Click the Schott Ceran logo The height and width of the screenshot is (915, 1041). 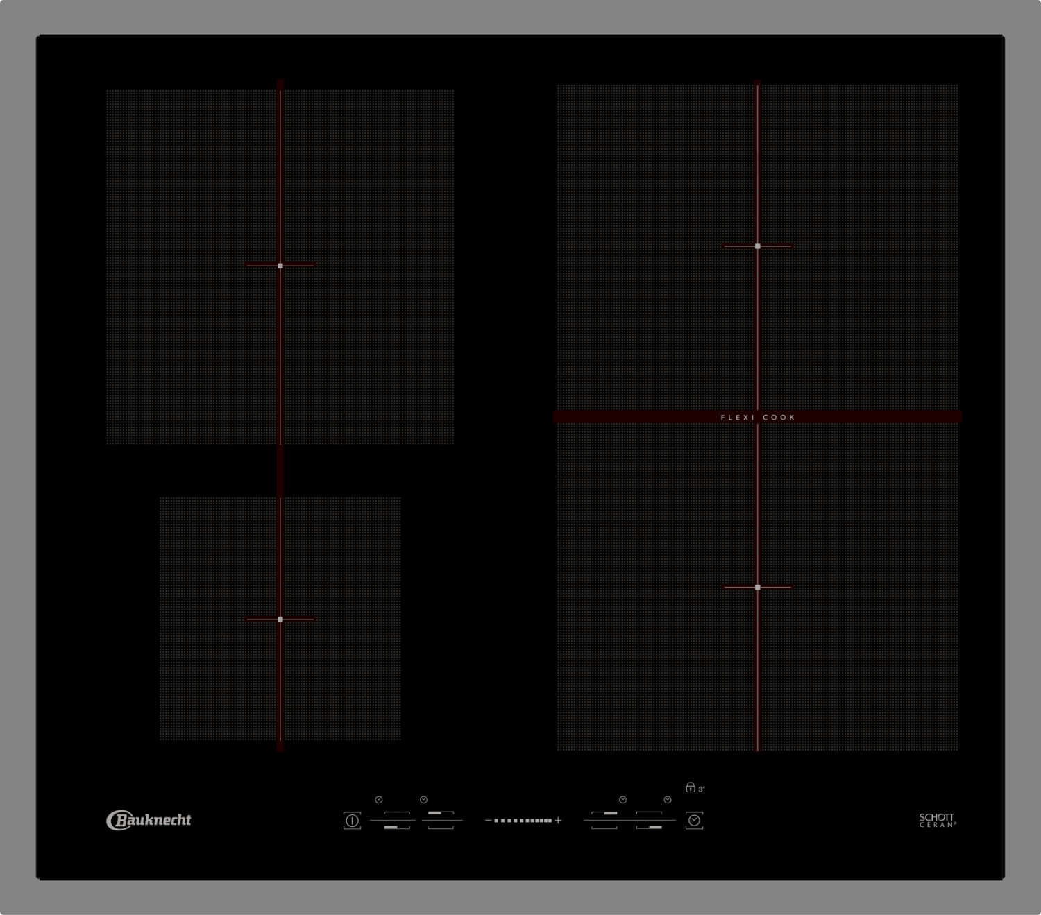click(938, 820)
